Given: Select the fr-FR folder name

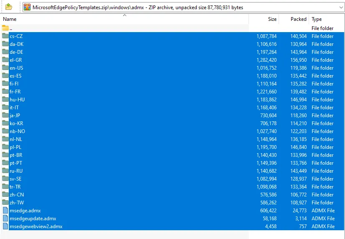Looking at the screenshot, I should 15,92.
